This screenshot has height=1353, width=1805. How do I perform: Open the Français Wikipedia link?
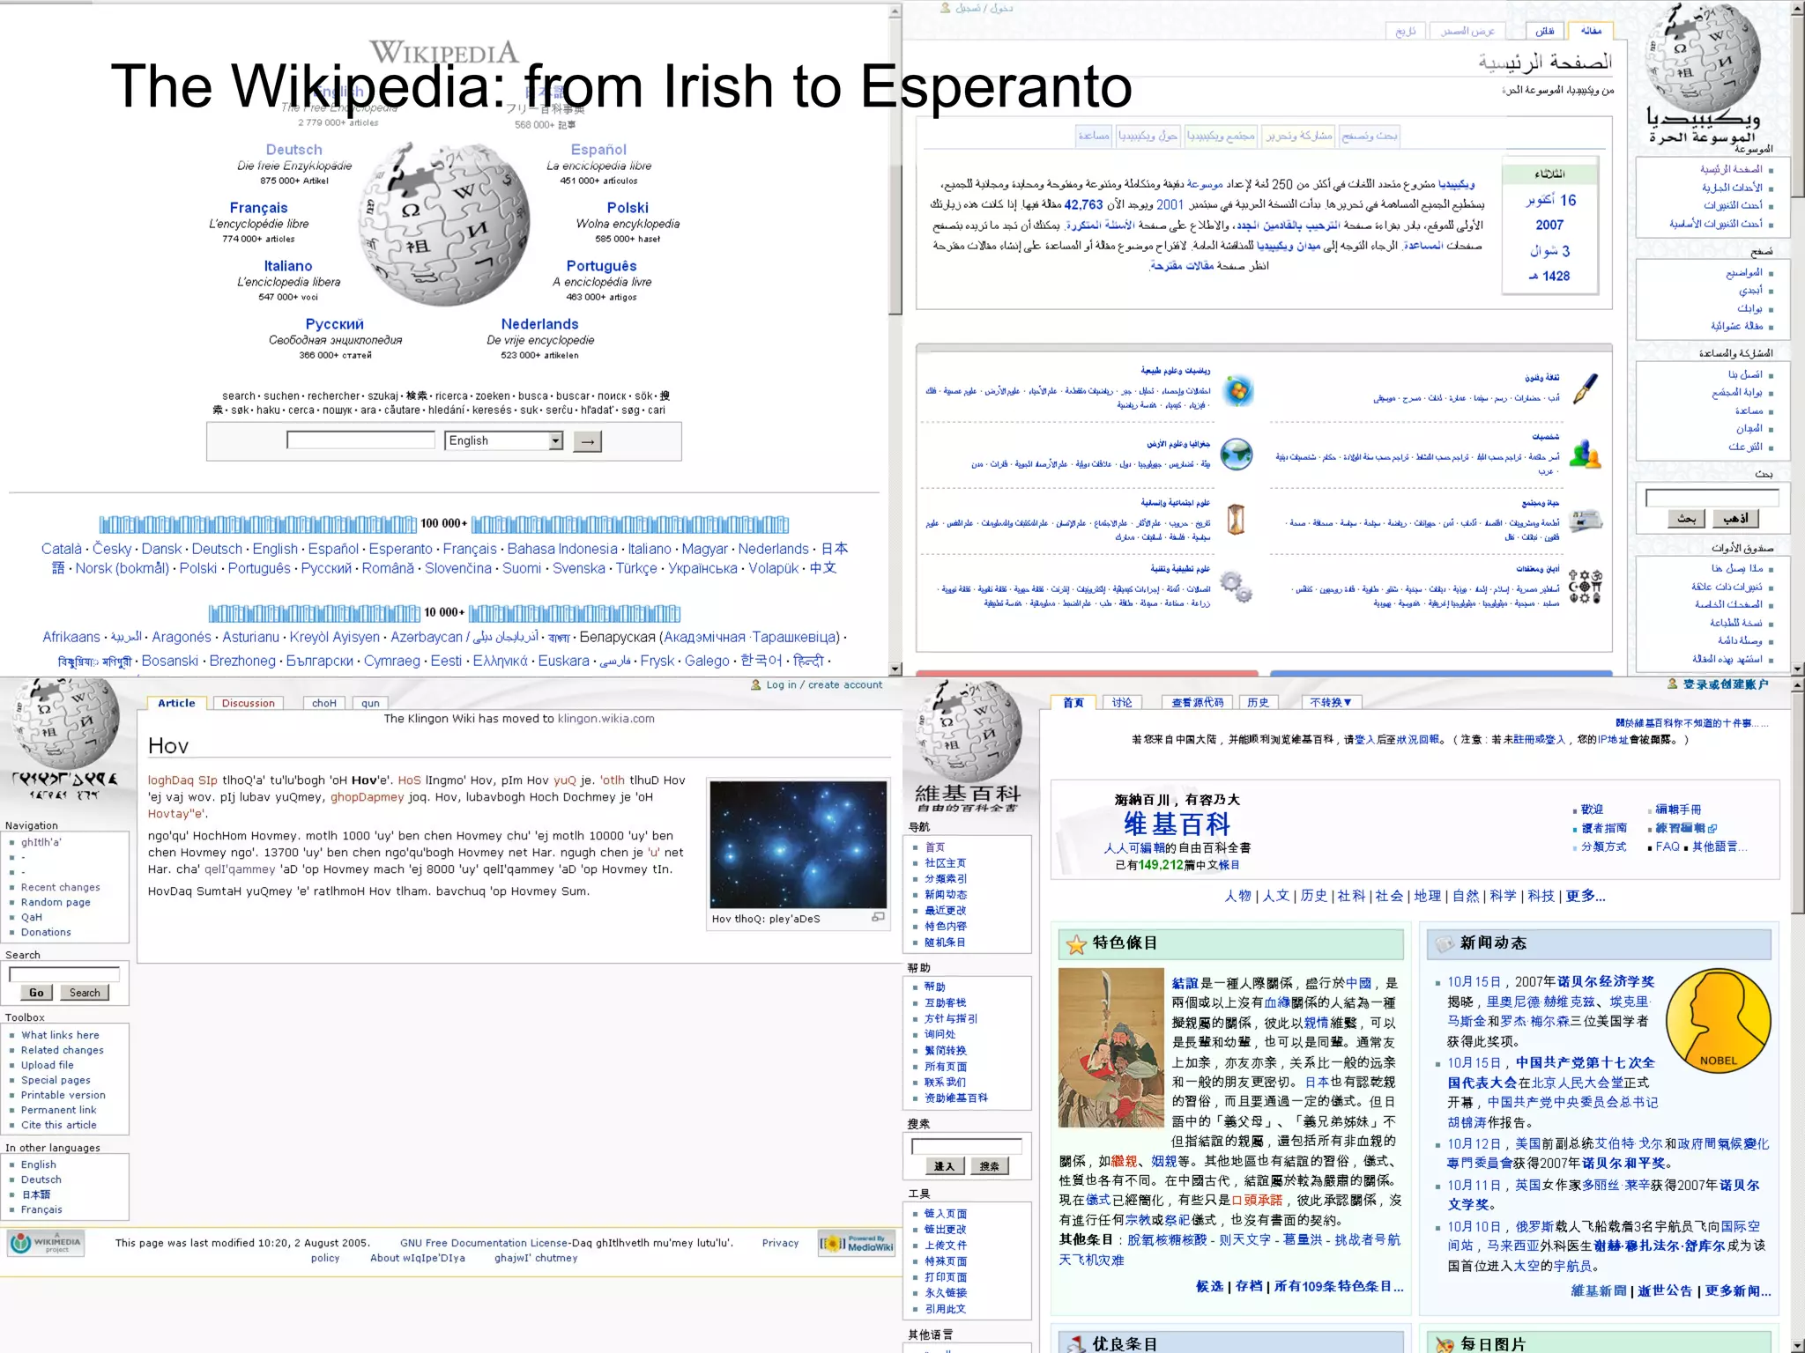coord(258,208)
